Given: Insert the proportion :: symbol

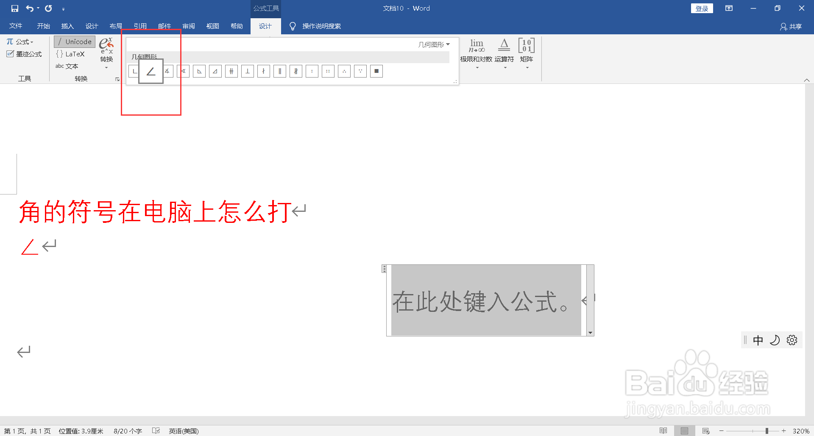Looking at the screenshot, I should tap(328, 71).
